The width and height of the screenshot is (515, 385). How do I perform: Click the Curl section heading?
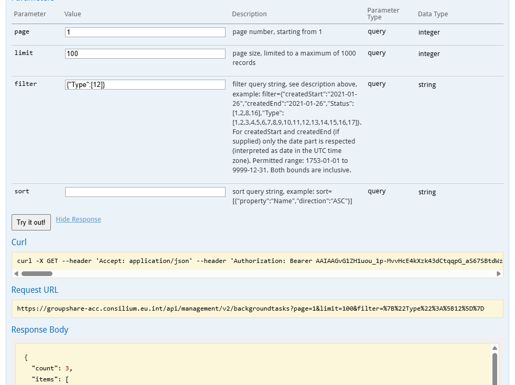click(x=19, y=242)
